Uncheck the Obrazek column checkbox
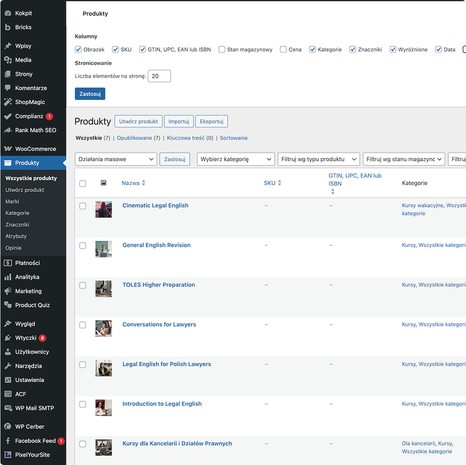The width and height of the screenshot is (466, 465). (x=78, y=49)
